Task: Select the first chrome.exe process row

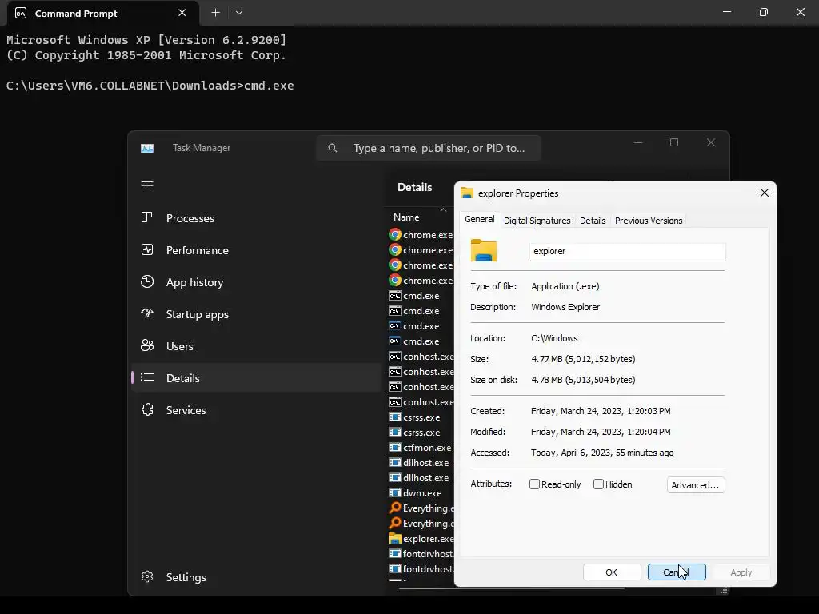Action: pos(421,235)
